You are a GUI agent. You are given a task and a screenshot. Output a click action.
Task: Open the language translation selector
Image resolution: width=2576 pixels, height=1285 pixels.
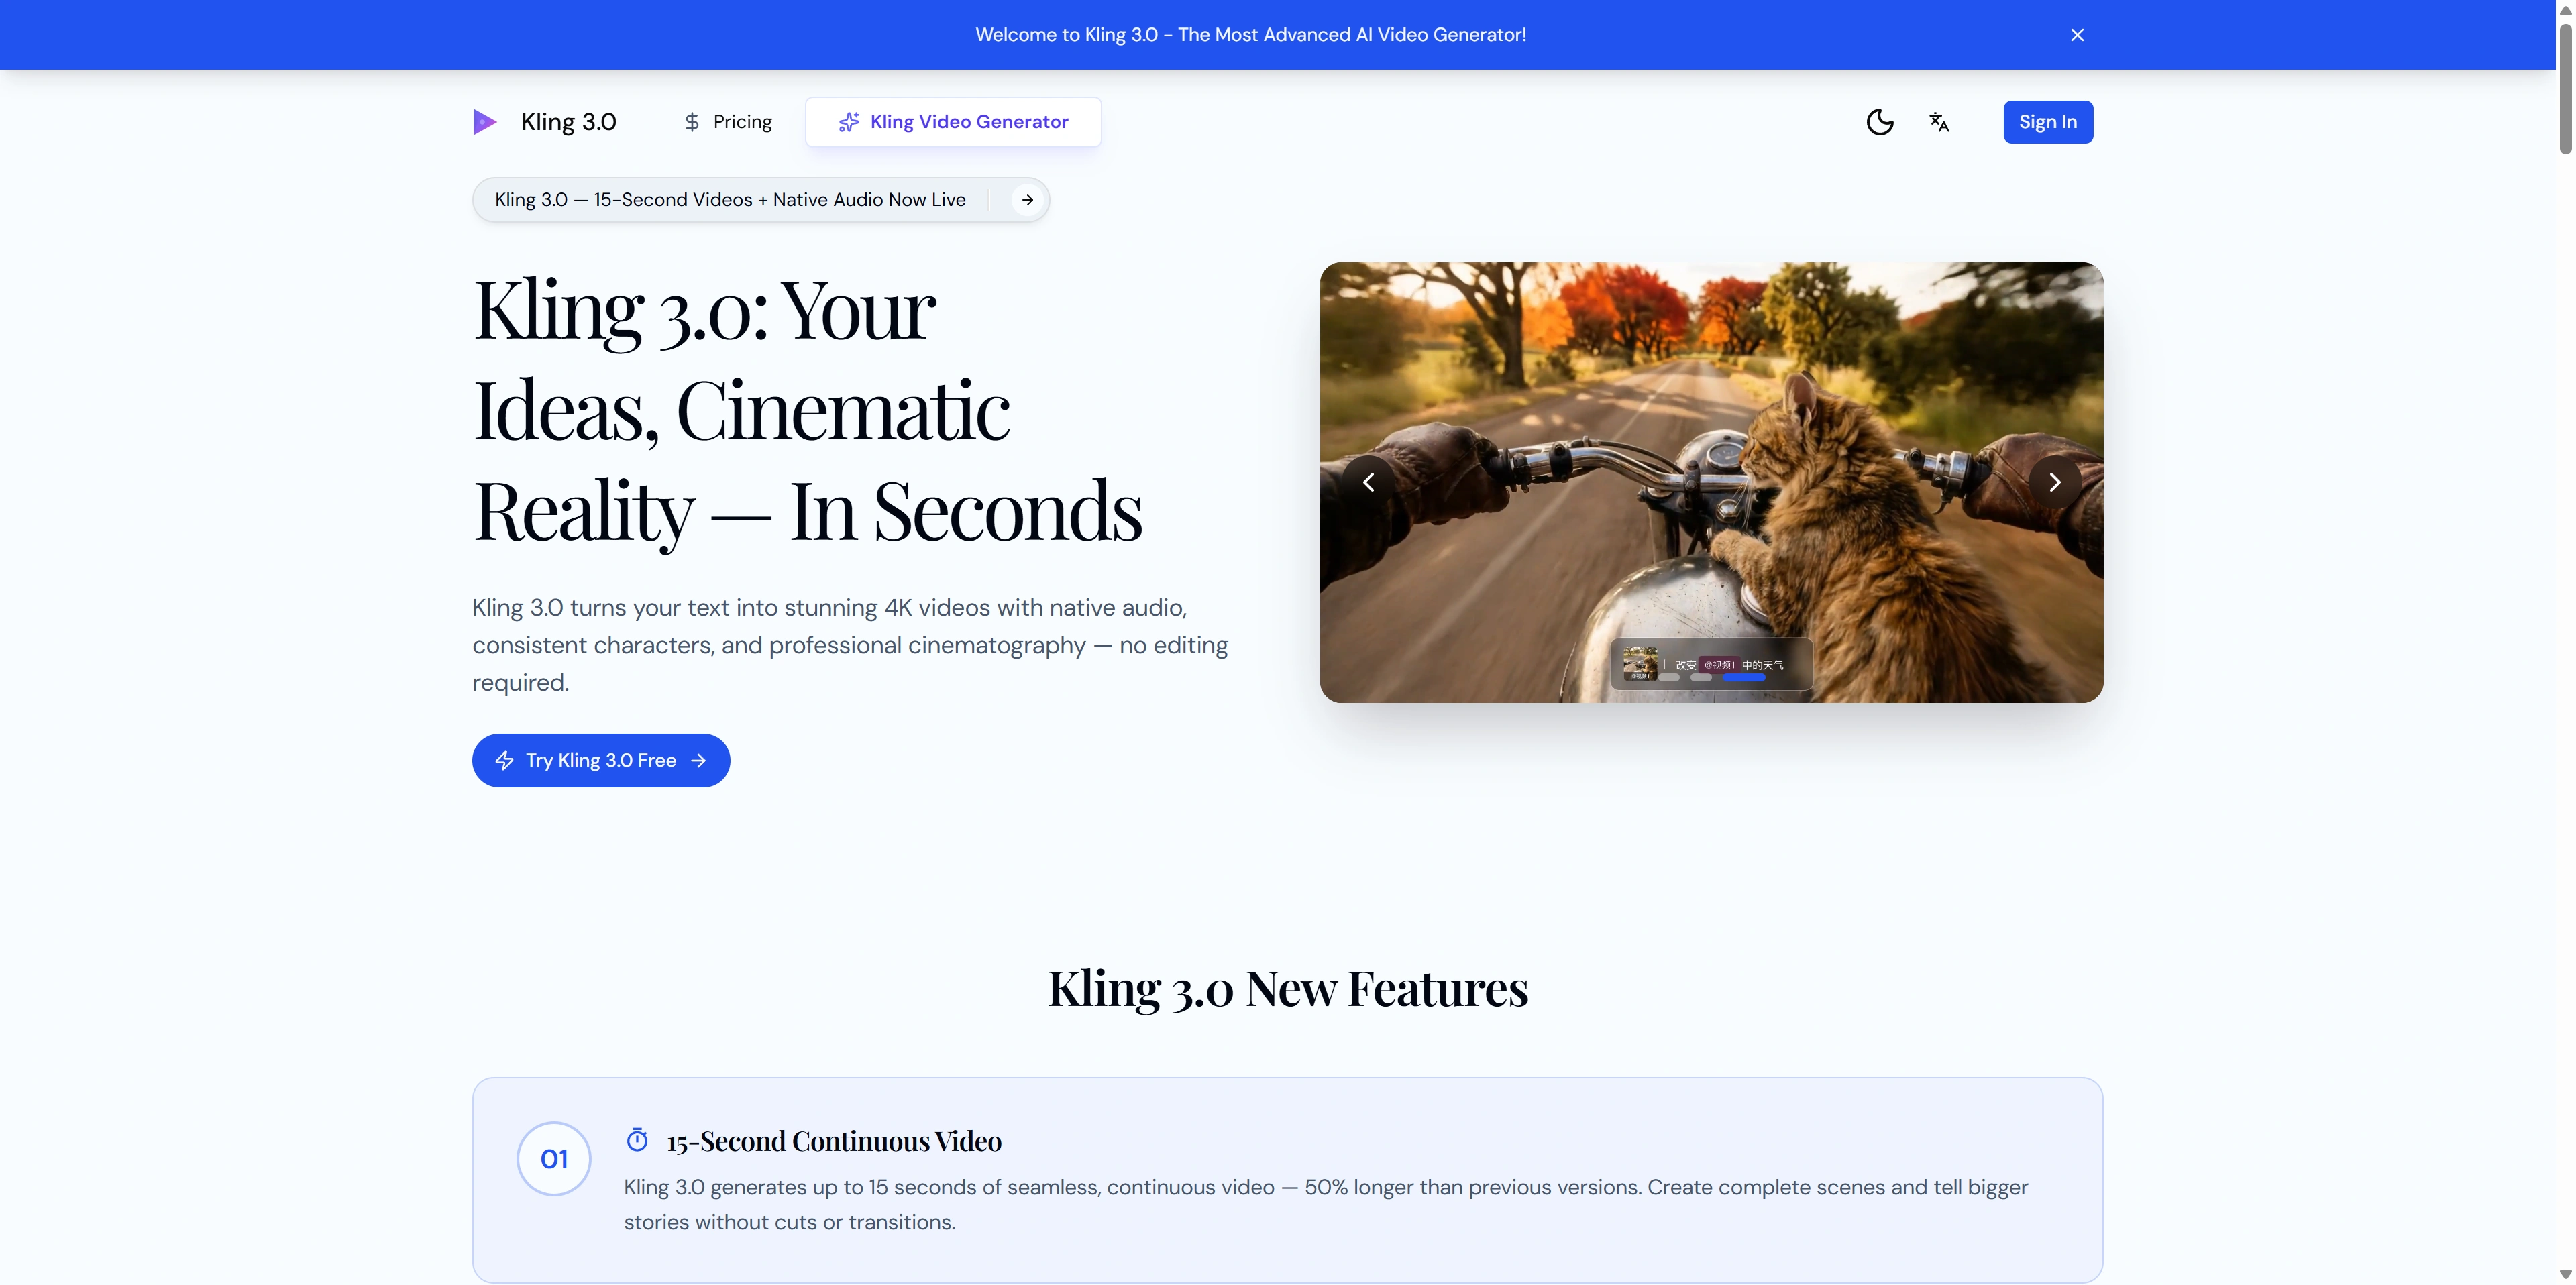point(1939,122)
